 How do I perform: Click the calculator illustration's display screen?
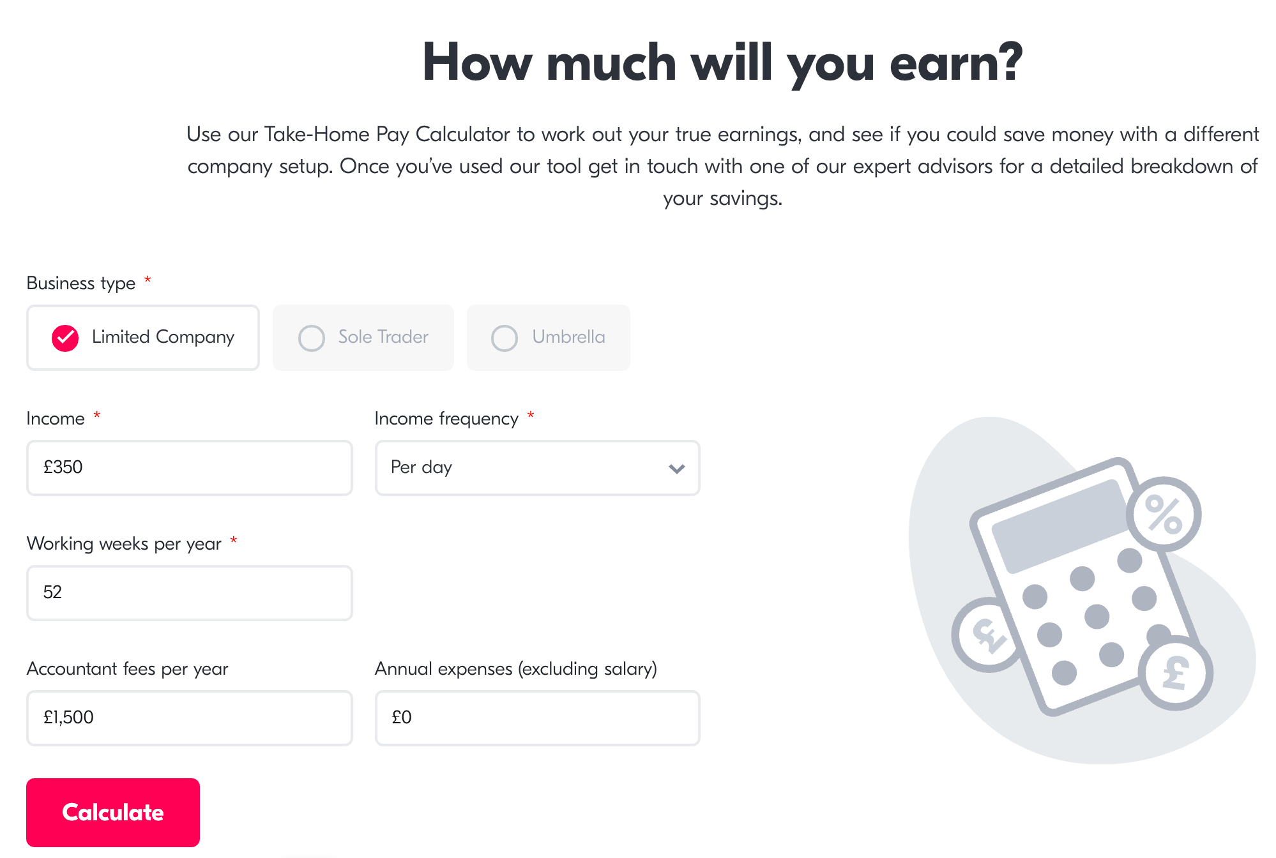tap(1059, 525)
